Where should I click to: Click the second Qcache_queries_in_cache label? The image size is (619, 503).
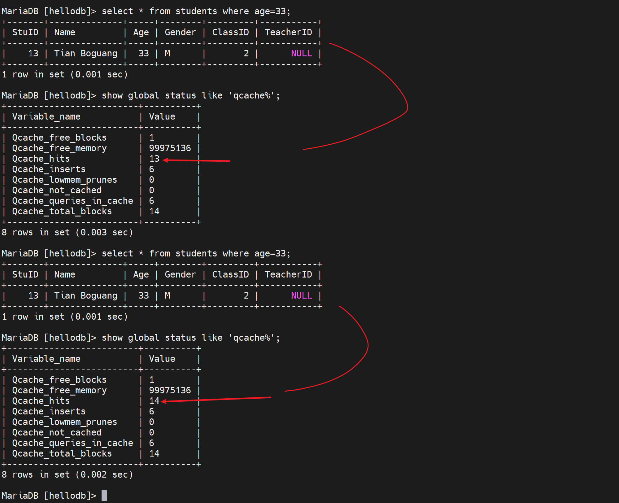(x=72, y=443)
